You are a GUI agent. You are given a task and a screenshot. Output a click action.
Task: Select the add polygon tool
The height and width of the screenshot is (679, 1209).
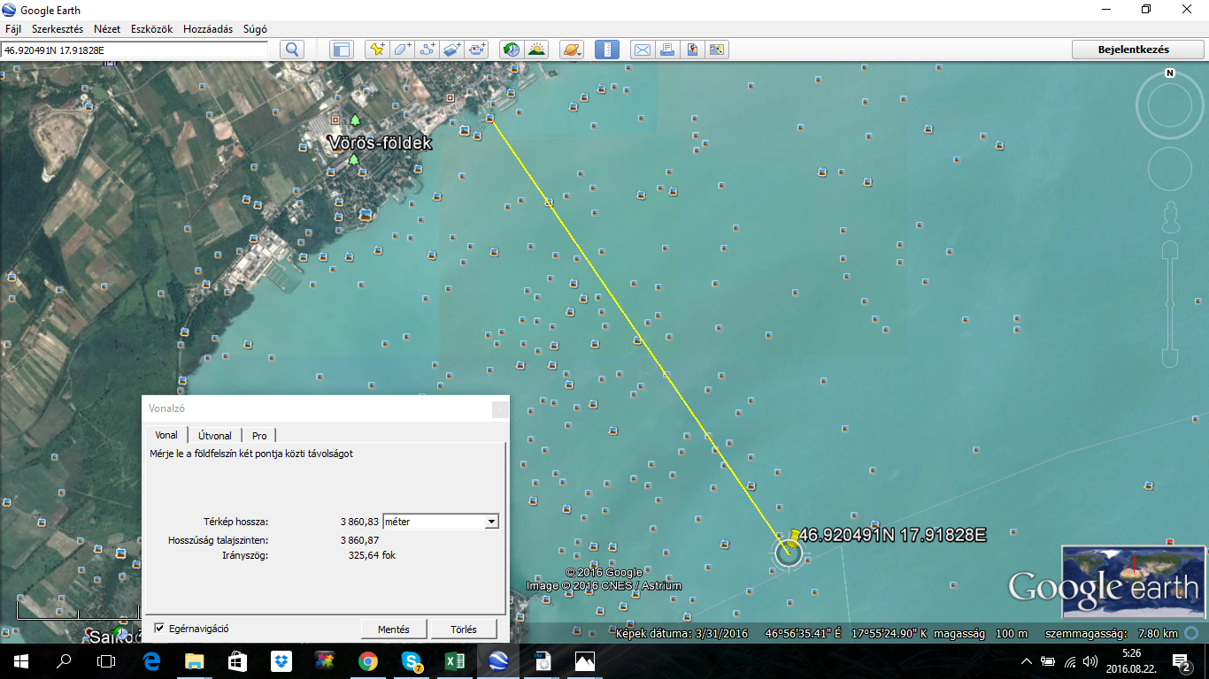403,50
